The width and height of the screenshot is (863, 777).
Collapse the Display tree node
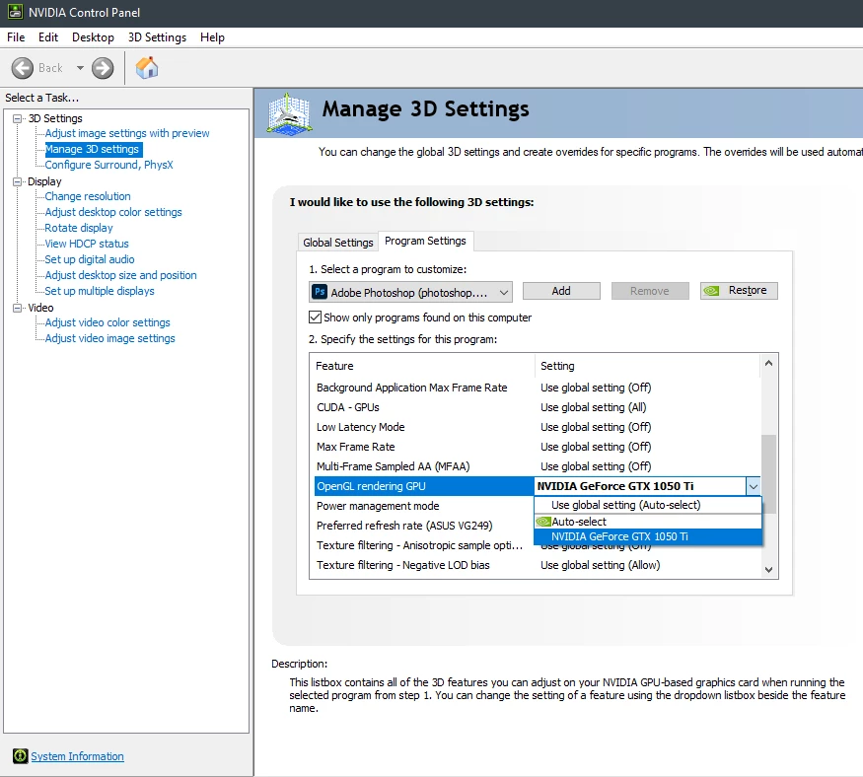point(18,181)
